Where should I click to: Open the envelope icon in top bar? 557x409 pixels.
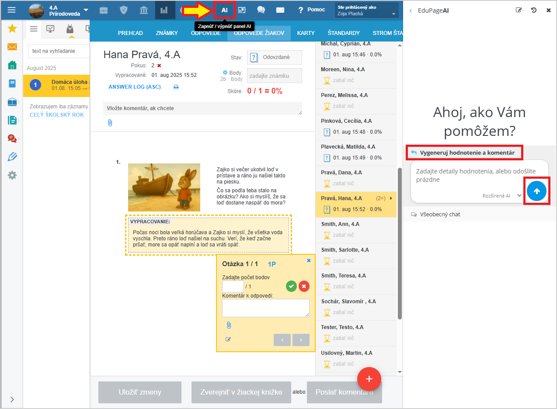280,10
